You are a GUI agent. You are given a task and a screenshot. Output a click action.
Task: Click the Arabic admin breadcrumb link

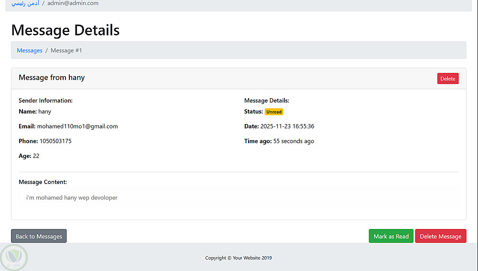25,3
